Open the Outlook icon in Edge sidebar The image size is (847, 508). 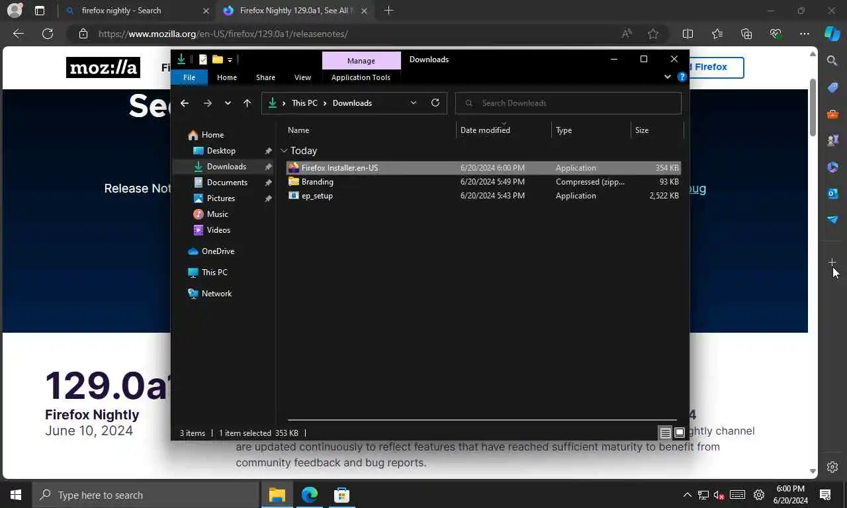coord(832,193)
